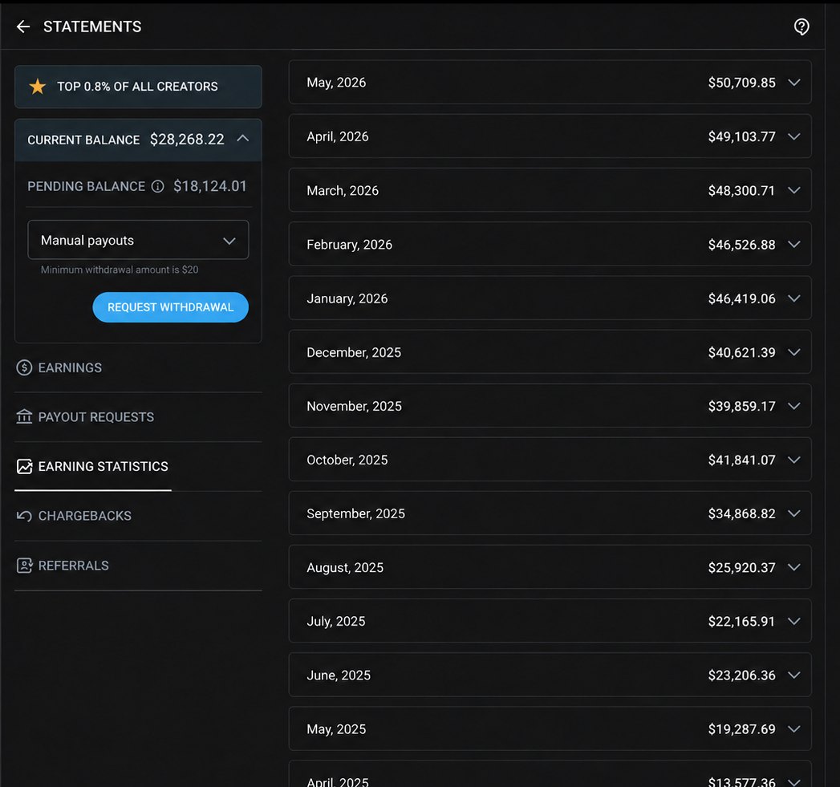Screen dimensions: 840x787
Task: Click the Chargebacks undo arrow icon
Action: point(24,516)
